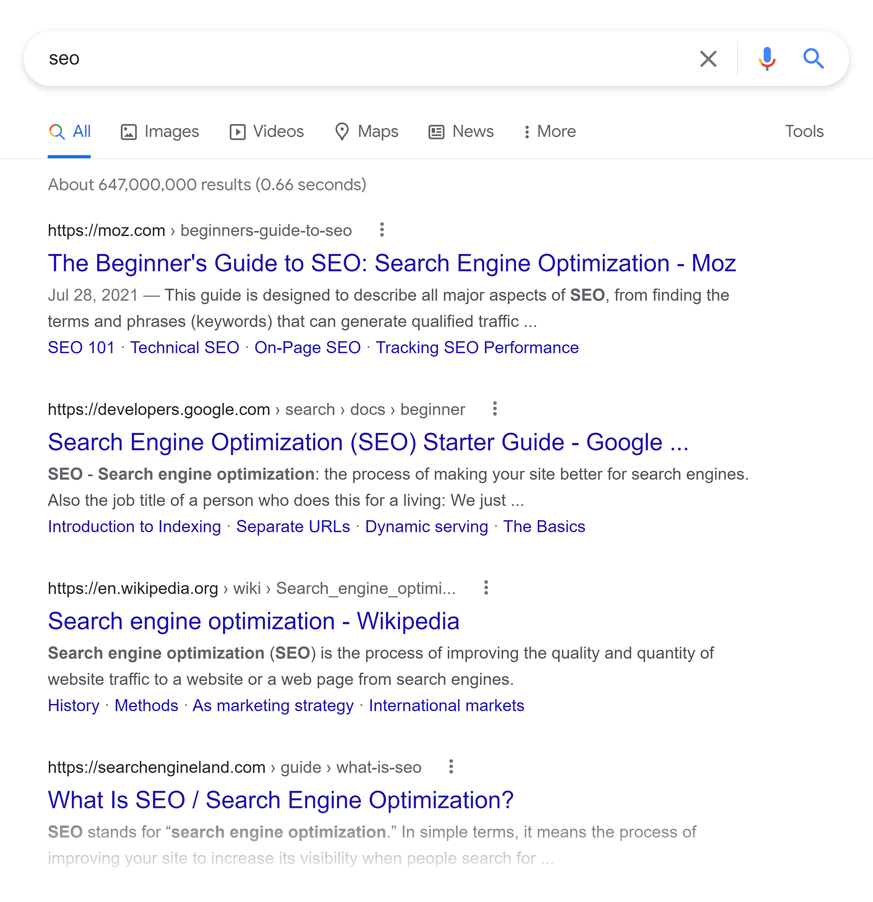Open options menu for searchengineland.com result
The image size is (873, 902).
pos(451,767)
